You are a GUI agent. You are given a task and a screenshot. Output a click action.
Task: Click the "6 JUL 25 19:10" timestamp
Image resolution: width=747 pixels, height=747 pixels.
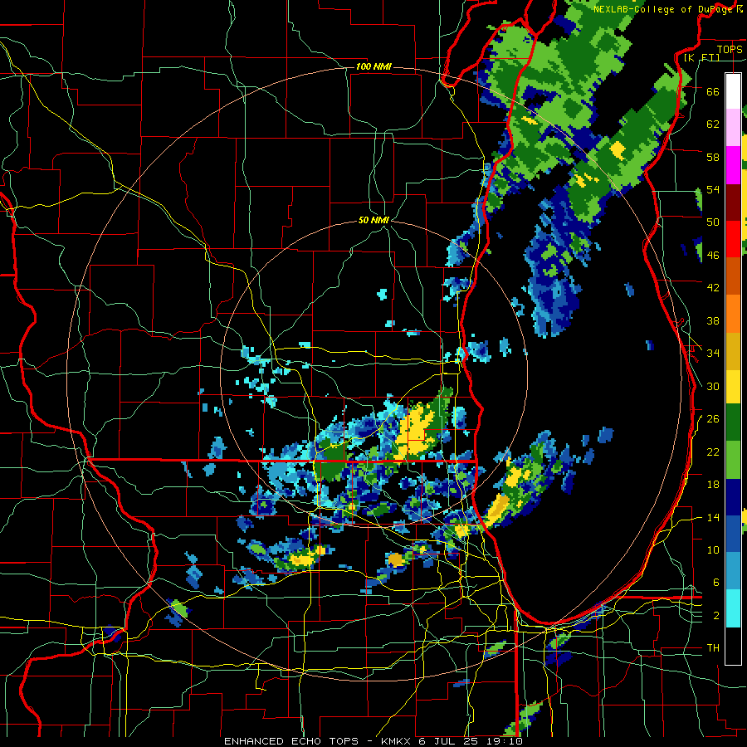click(471, 741)
